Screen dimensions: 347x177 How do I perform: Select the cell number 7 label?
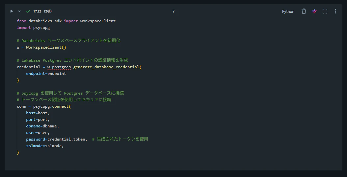click(173, 11)
